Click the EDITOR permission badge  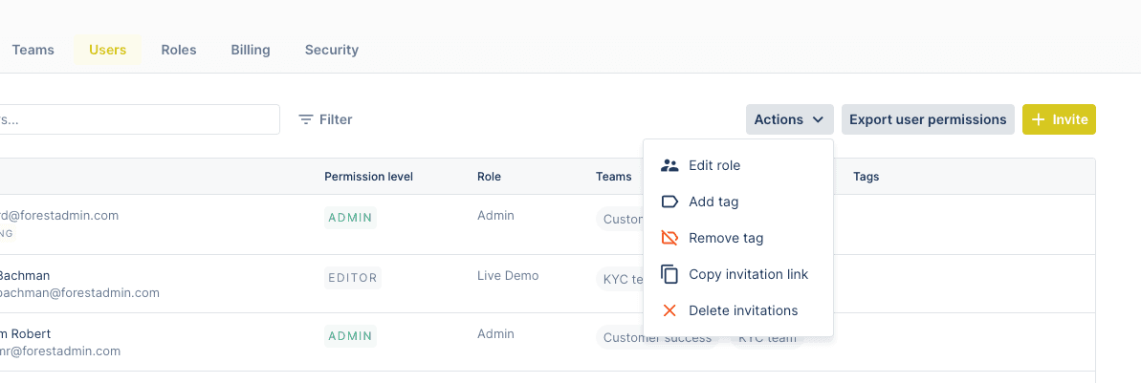coord(353,278)
